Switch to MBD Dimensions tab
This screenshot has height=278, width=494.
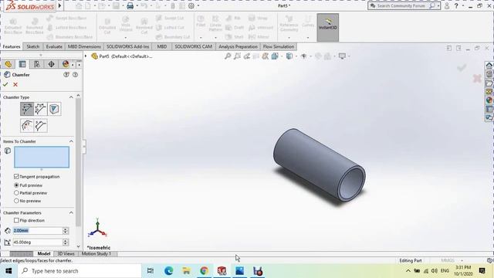click(x=84, y=46)
